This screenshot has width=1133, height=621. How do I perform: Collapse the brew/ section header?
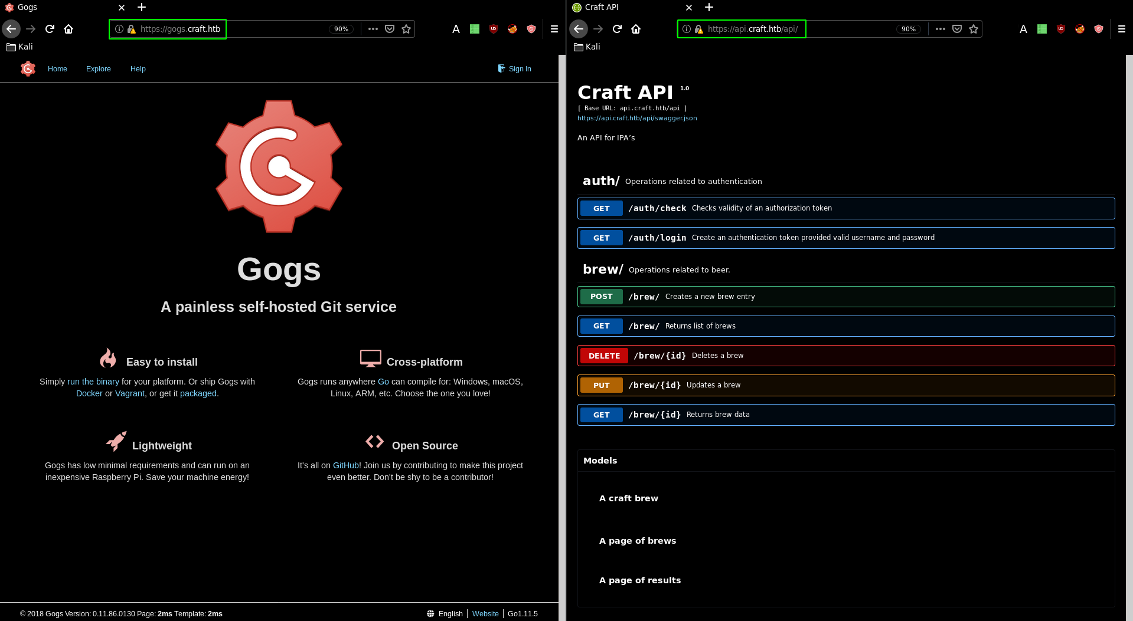click(x=846, y=270)
